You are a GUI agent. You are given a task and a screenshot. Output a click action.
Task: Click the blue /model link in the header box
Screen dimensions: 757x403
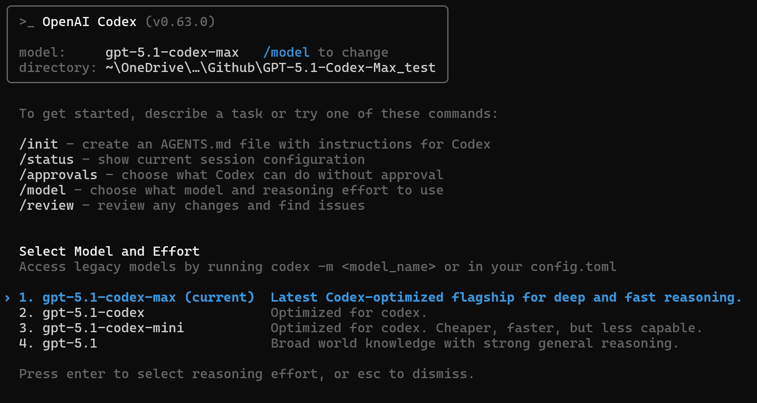click(x=286, y=53)
